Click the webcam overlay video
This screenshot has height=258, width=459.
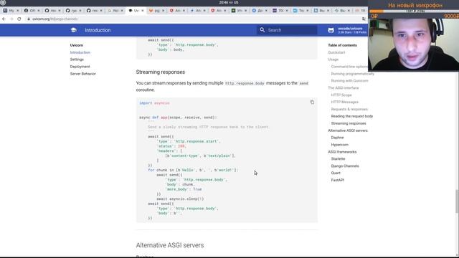414,44
